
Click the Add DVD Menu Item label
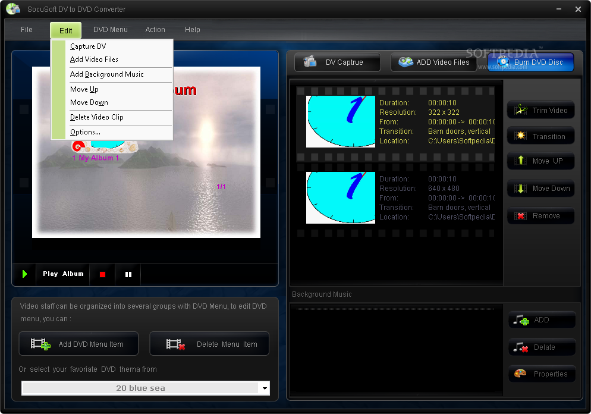(91, 344)
